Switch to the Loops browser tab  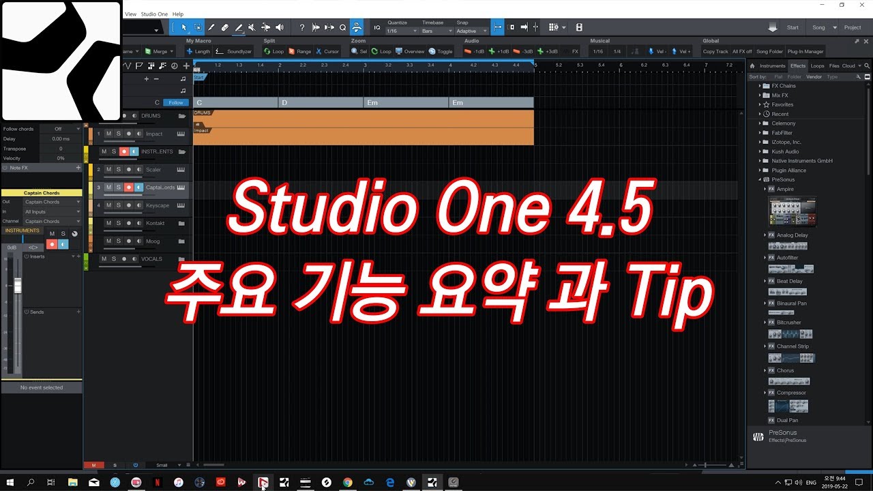pos(817,66)
